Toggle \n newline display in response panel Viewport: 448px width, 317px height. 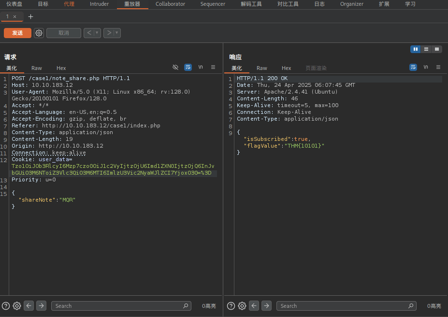click(x=426, y=67)
